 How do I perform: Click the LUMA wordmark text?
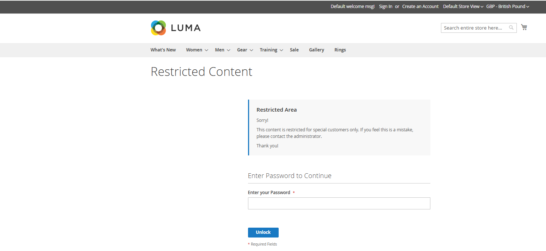[x=186, y=28]
